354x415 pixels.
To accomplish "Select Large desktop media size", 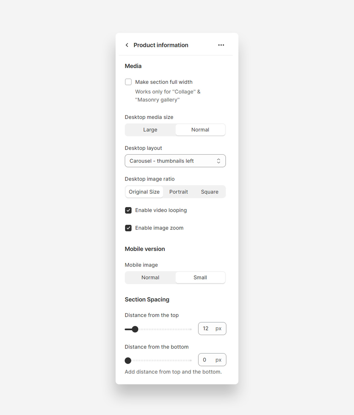I will pos(150,130).
